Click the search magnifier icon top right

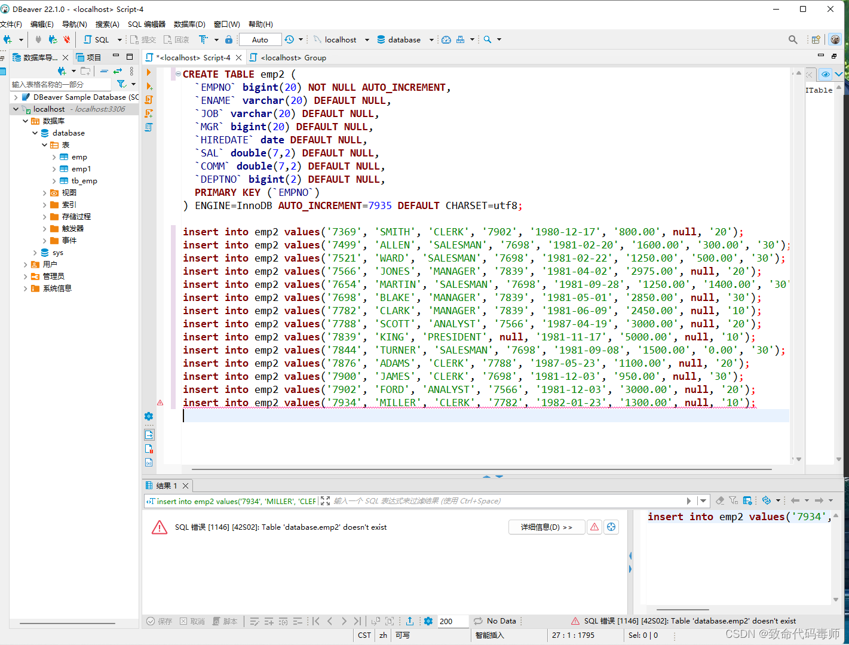point(792,39)
